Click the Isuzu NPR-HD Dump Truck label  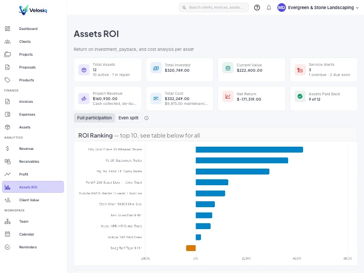tap(122, 226)
